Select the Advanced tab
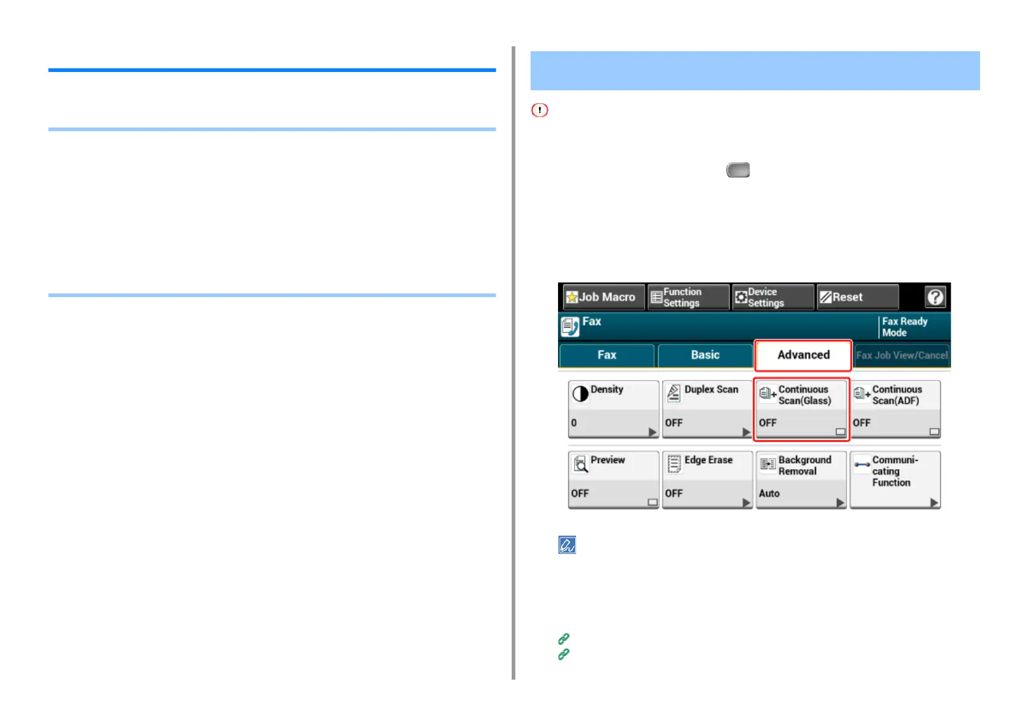The image size is (1027, 726). [803, 355]
